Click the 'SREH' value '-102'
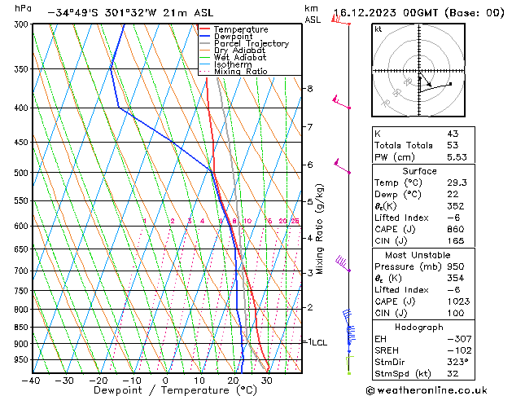Image resolution: width=512 pixels, height=396 pixels. coord(459,350)
